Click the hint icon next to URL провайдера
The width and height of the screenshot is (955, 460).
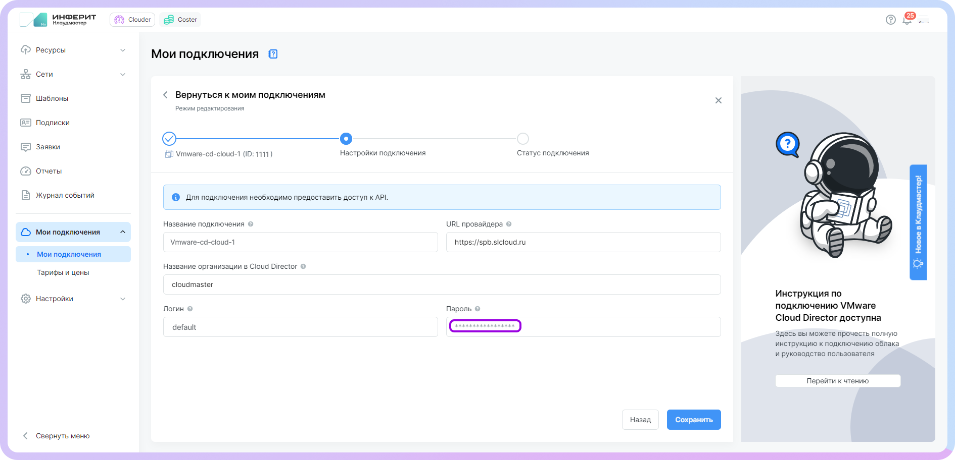(509, 224)
